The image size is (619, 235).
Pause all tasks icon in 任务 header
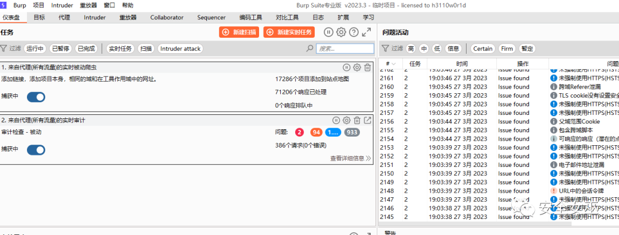pyautogui.click(x=329, y=32)
